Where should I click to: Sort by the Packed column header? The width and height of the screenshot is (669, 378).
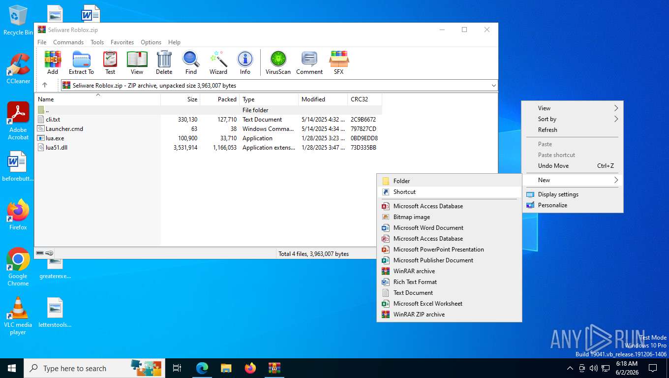(x=220, y=99)
